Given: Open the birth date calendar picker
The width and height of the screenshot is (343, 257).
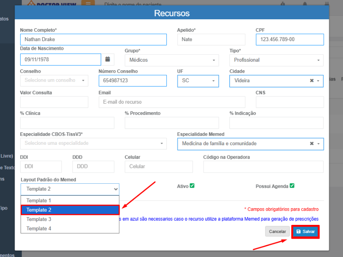Looking at the screenshot, I should (108, 60).
